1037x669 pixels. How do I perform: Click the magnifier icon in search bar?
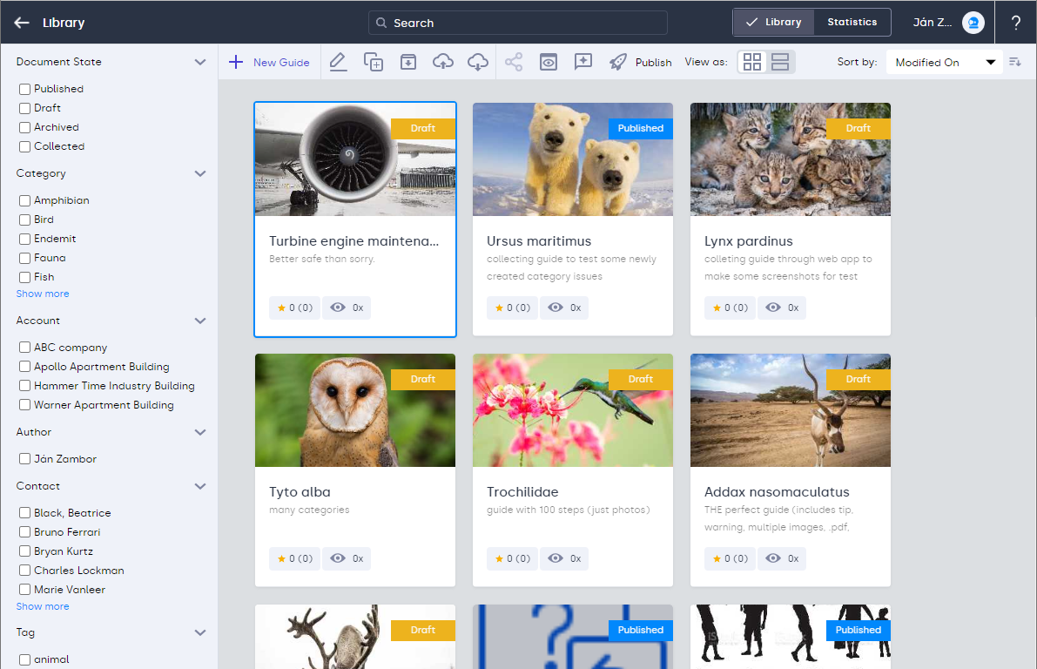click(381, 23)
